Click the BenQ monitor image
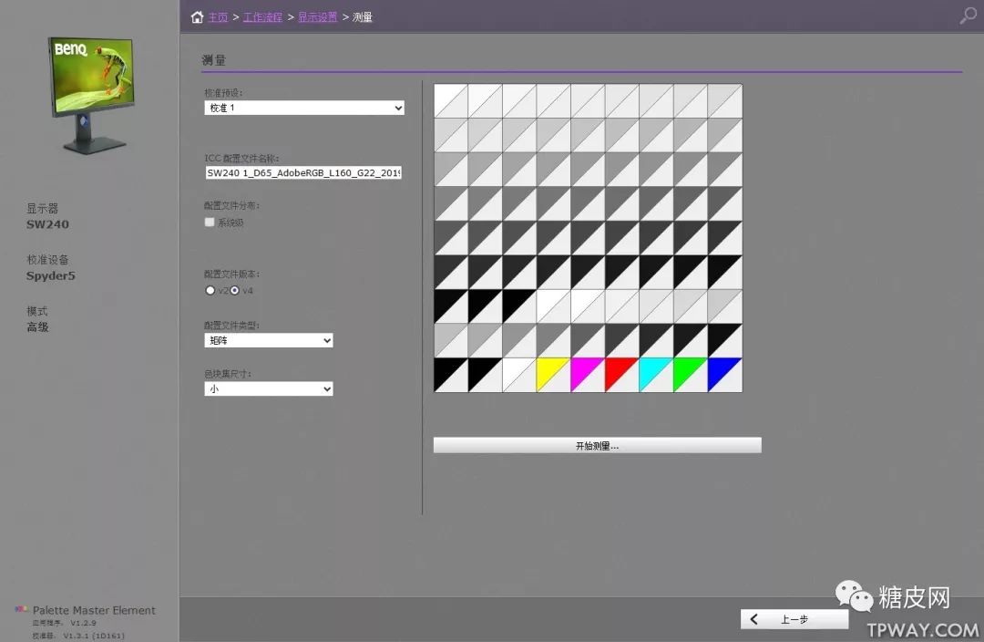 92,95
